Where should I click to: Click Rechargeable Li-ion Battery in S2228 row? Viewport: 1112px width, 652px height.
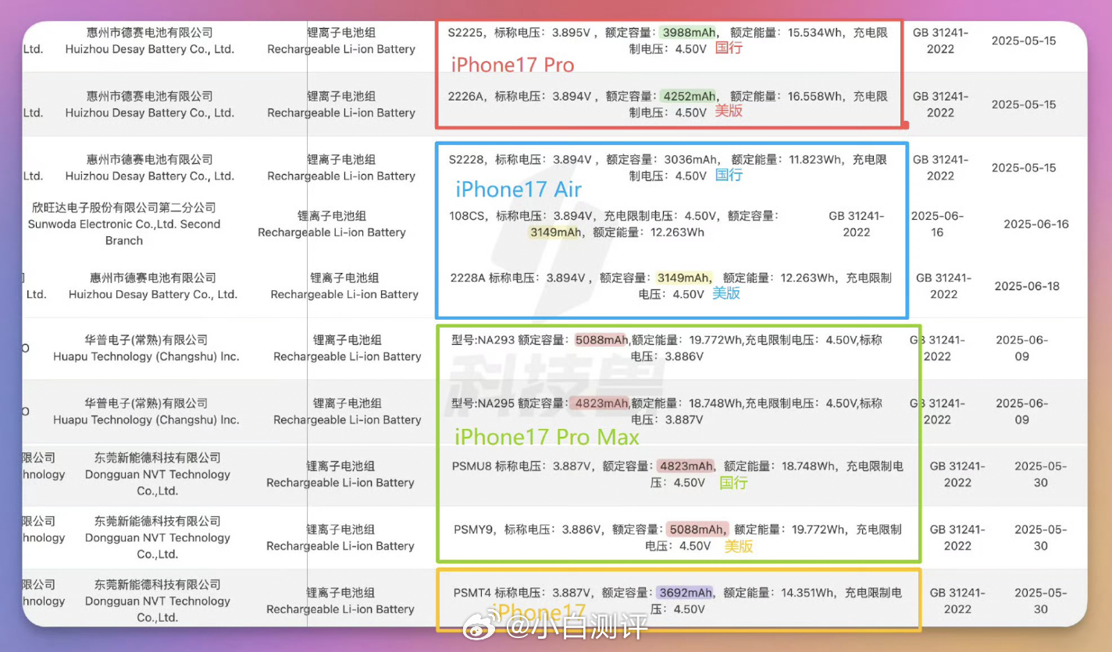click(x=341, y=175)
